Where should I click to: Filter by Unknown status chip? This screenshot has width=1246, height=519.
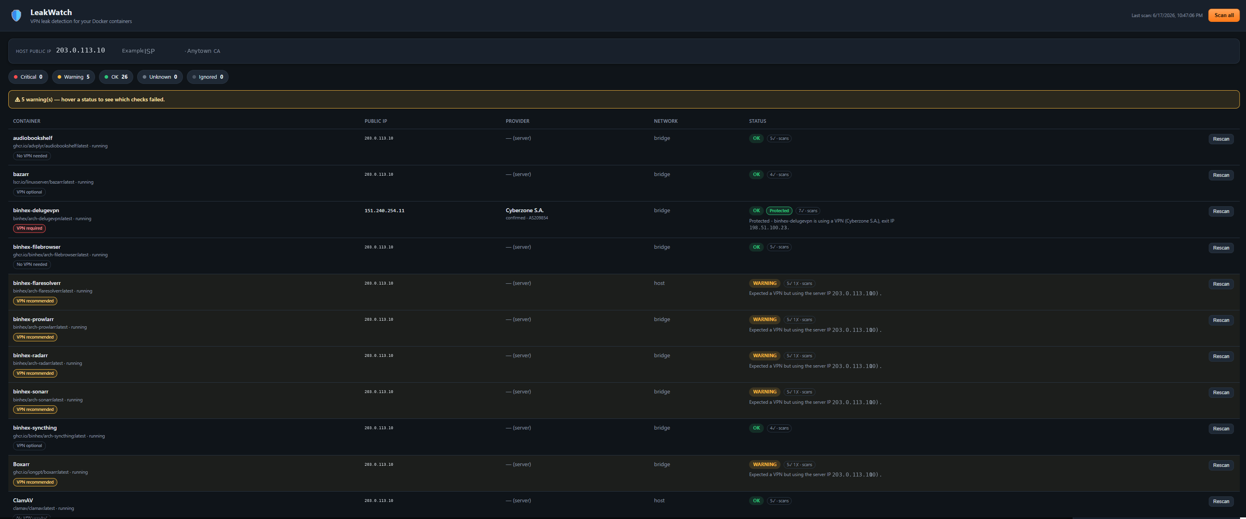tap(159, 77)
